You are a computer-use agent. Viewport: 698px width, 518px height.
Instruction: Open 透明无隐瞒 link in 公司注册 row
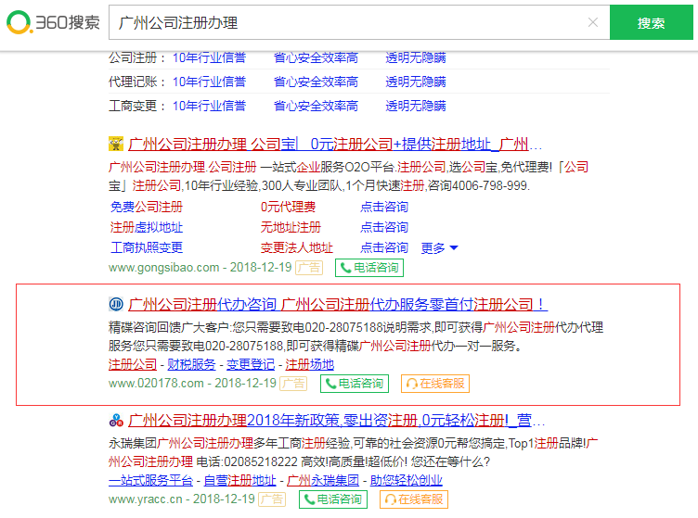pyautogui.click(x=415, y=57)
